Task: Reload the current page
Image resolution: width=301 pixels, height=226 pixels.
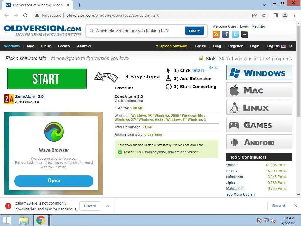Action: click(x=25, y=15)
